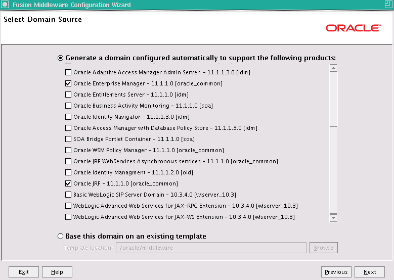Click the Next button
Screen dimensions: 394x280
coord(370,272)
